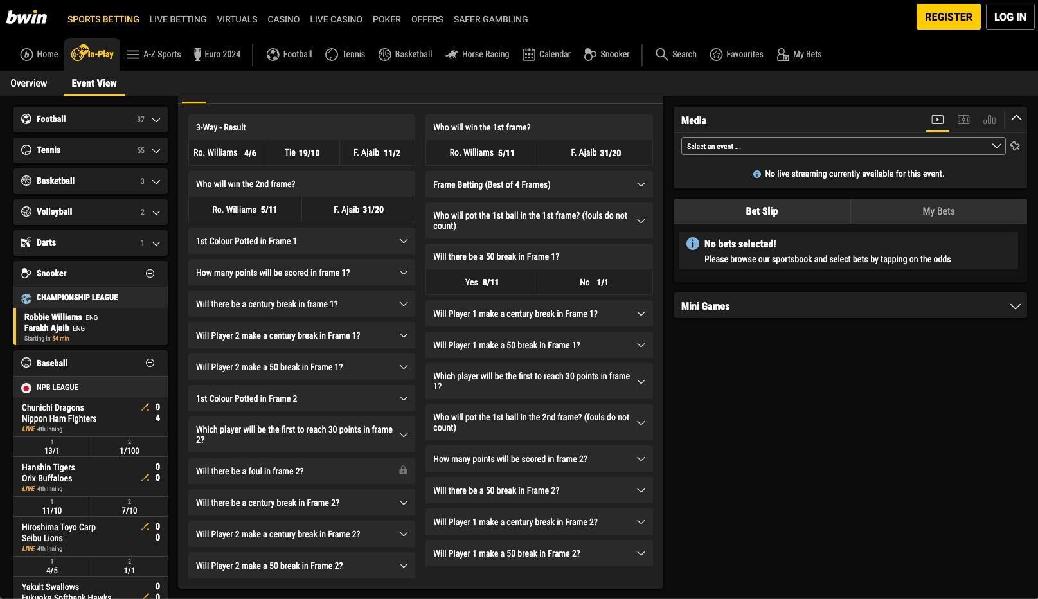Image resolution: width=1038 pixels, height=599 pixels.
Task: Collapse the Snooker sidebar section
Action: (x=150, y=273)
